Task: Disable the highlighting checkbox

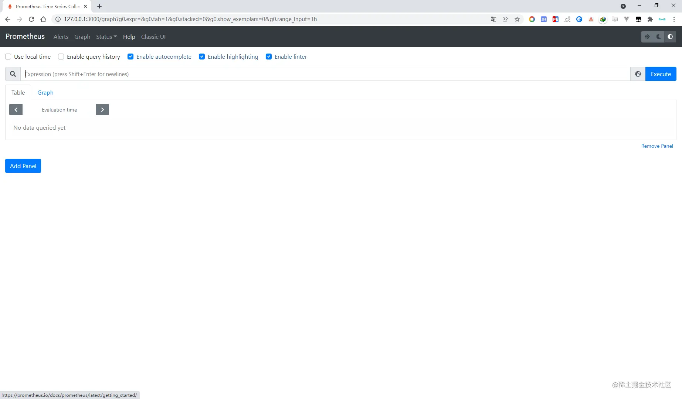Action: [202, 57]
